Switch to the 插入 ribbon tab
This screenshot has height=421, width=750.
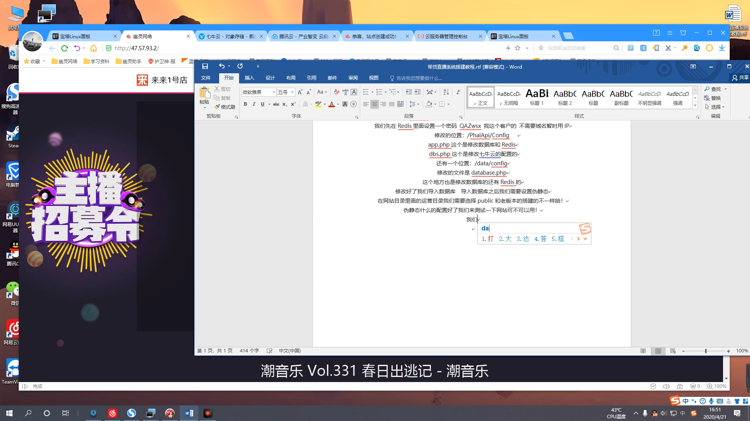click(249, 78)
